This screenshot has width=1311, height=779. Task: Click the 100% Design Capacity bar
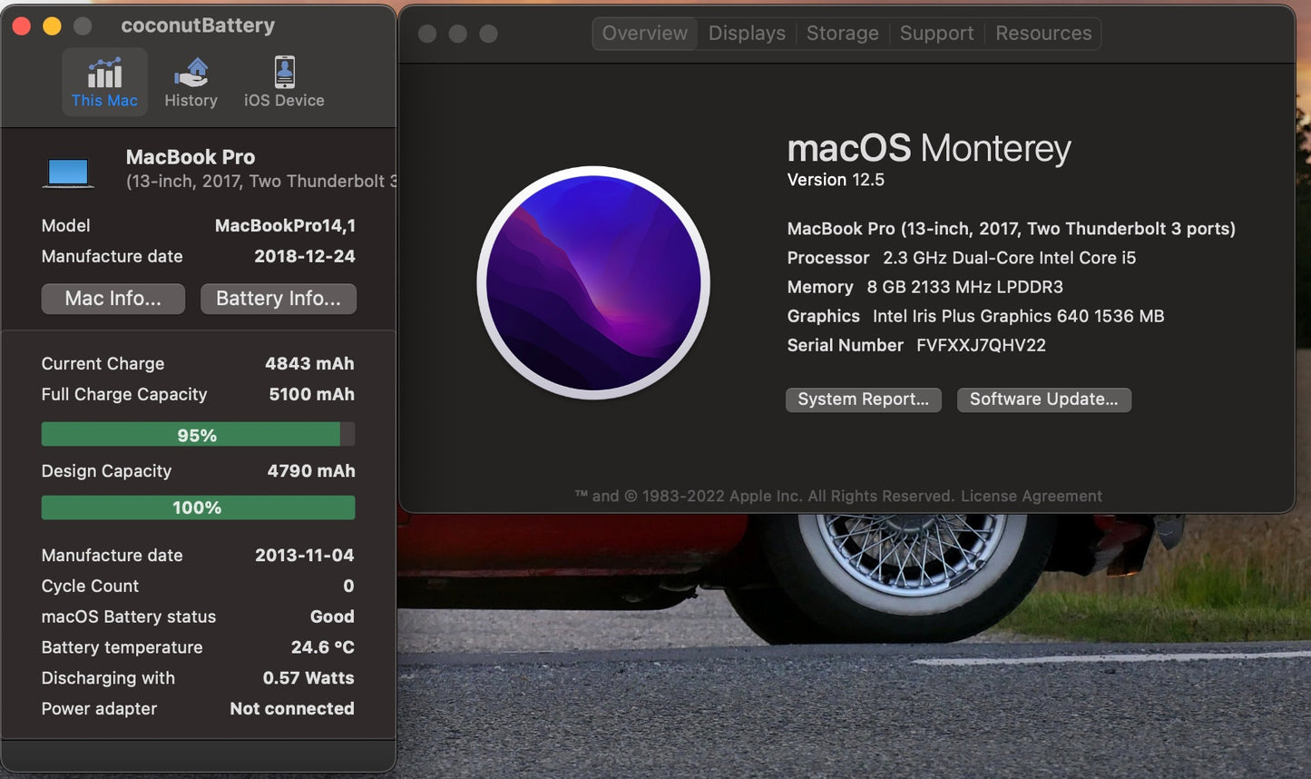(197, 508)
